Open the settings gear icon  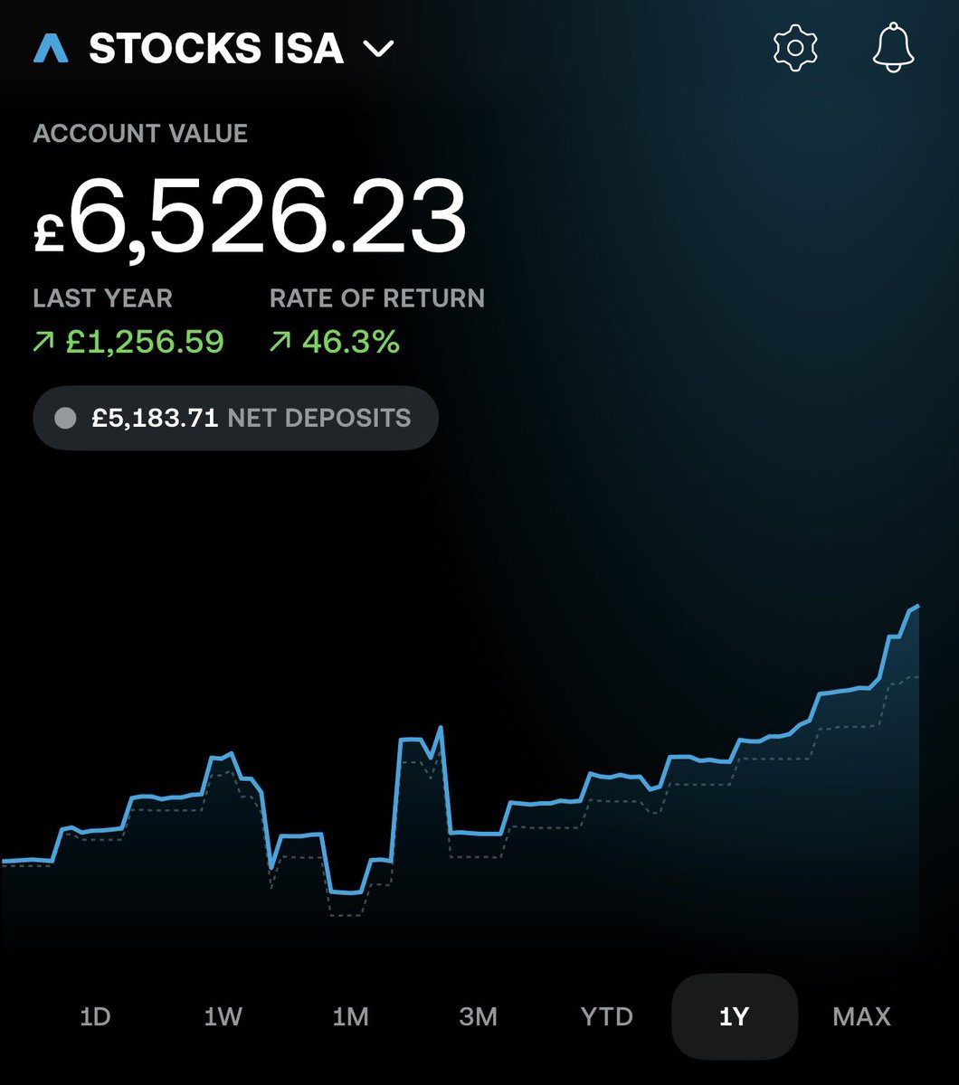point(796,47)
